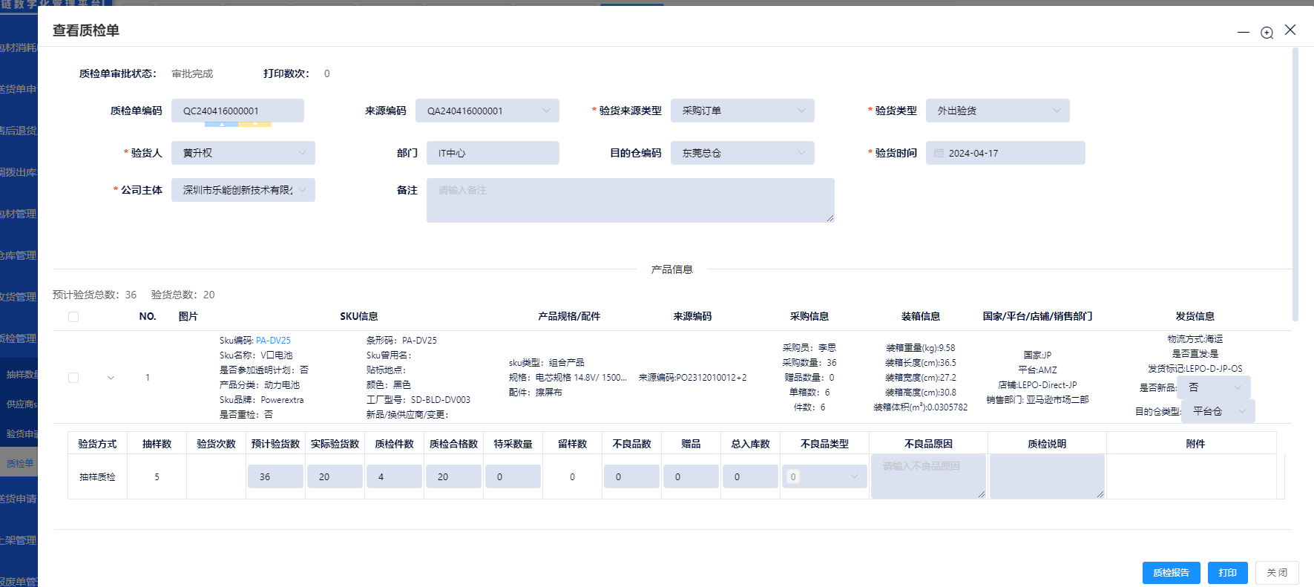1314x587 pixels.
Task: Minimize the 查看质检单 dialog with dash icon
Action: 1244,33
